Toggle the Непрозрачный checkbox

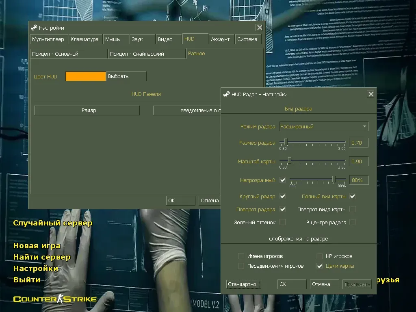click(x=283, y=180)
